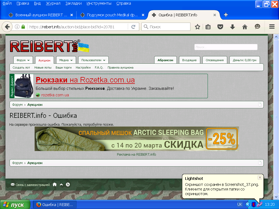
Task: Click the footer up-arrow icon
Action: [x=61, y=185]
